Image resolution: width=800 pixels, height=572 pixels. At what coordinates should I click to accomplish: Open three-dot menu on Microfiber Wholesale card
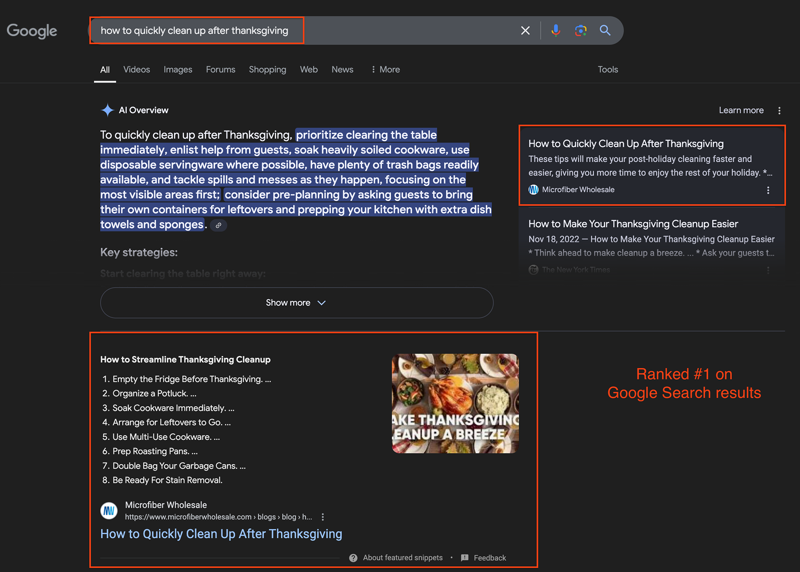[x=768, y=190]
